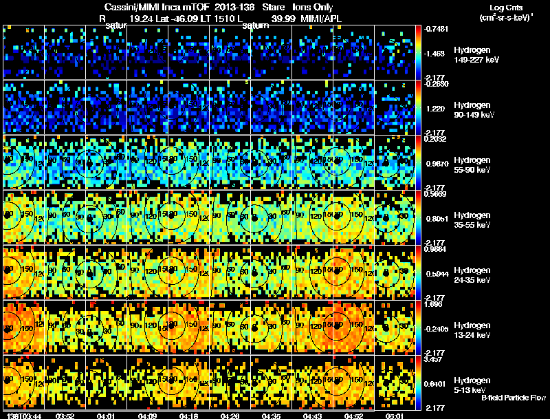Click the color scale bar for 35-55 keV row
Screen dimensions: 550x419
coord(418,217)
